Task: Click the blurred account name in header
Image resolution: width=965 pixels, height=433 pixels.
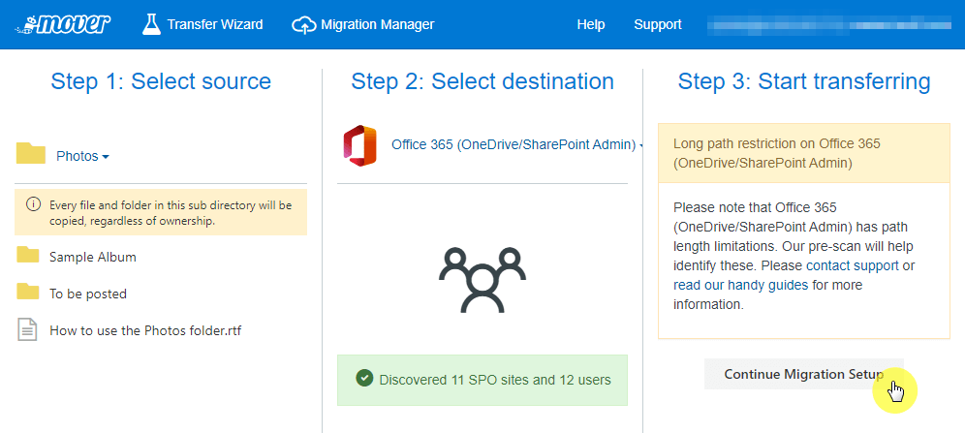Action: [x=829, y=24]
